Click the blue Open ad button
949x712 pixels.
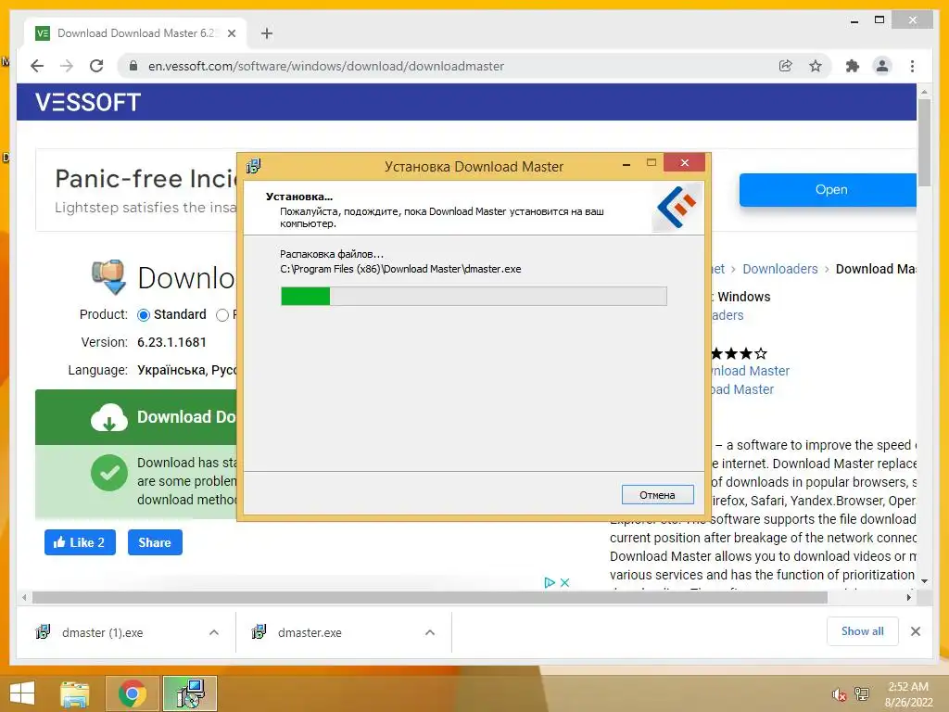[x=828, y=189]
